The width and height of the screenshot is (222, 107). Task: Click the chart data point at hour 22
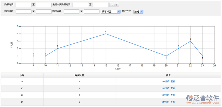click(190, 41)
